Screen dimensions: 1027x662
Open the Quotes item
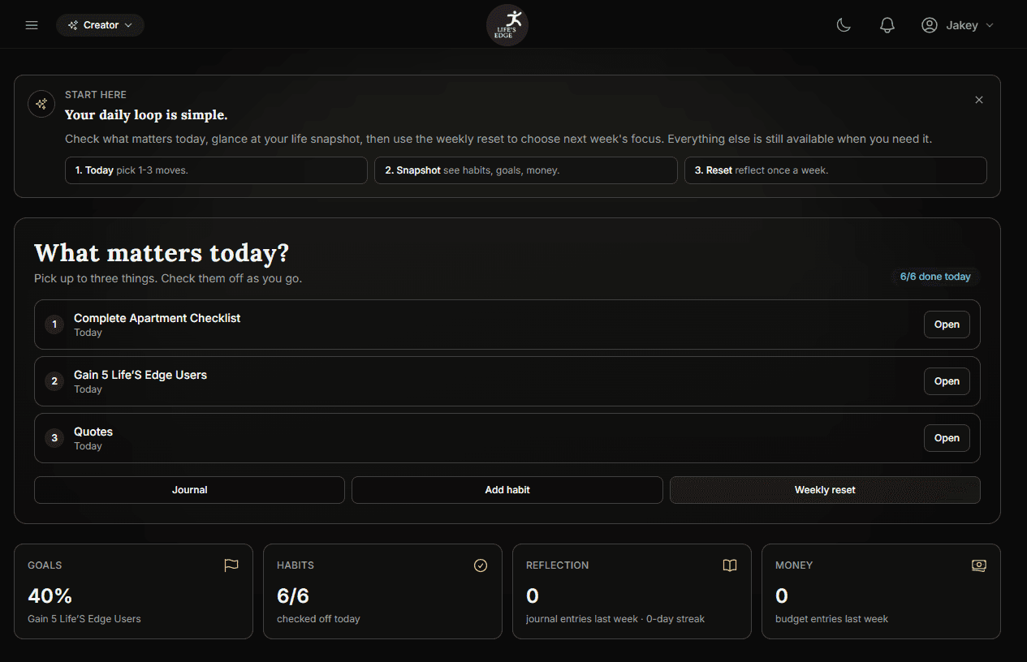pos(947,438)
